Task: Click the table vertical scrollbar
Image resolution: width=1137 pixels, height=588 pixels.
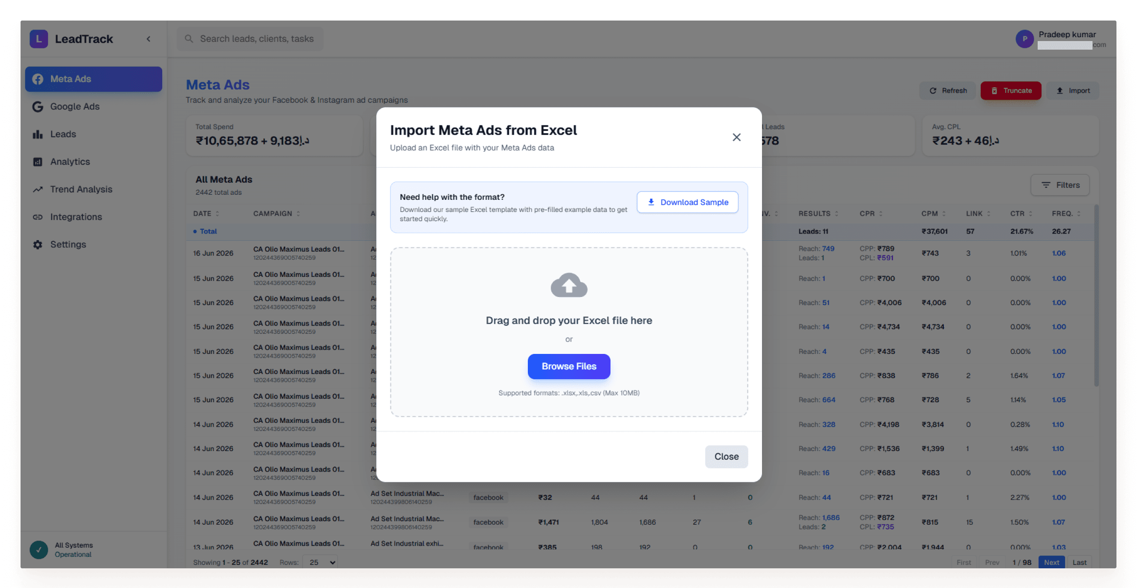Action: click(1096, 296)
